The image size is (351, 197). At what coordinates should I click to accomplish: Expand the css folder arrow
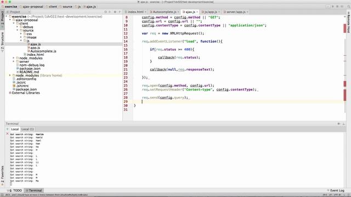click(21, 34)
